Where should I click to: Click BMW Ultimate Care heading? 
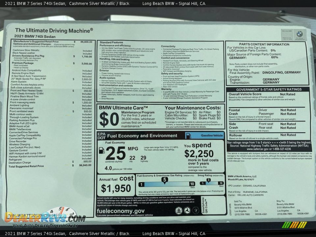pos(123,108)
